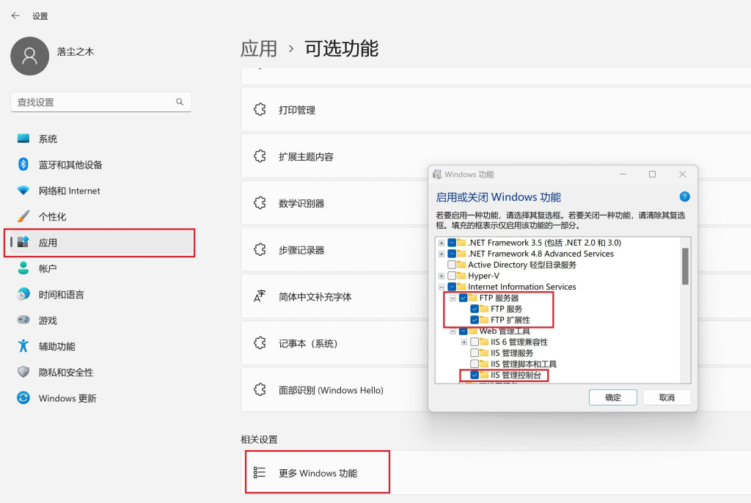Select the "Internet Information Services" row label
Image resolution: width=751 pixels, height=503 pixels.
(522, 287)
